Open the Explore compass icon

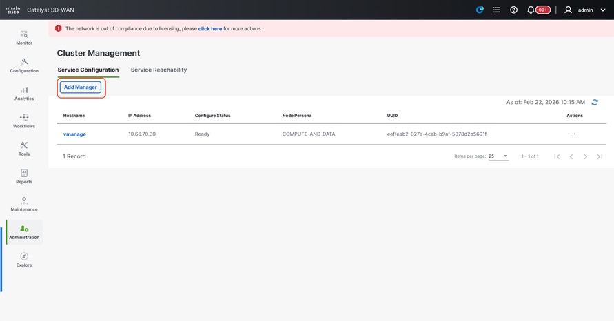click(24, 259)
